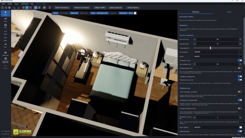Create a new project file

coord(2,8)
